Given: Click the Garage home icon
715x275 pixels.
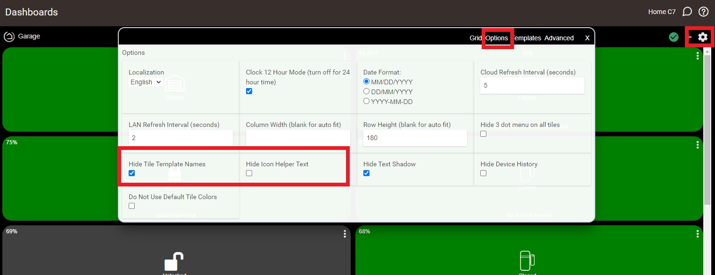Looking at the screenshot, I should pos(9,37).
